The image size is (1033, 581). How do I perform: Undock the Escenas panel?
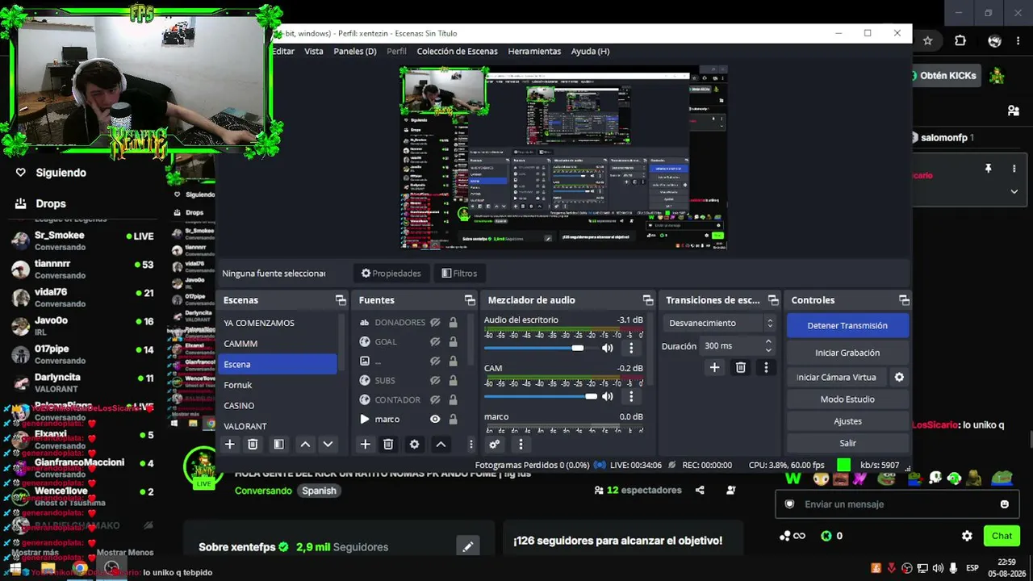click(x=341, y=300)
